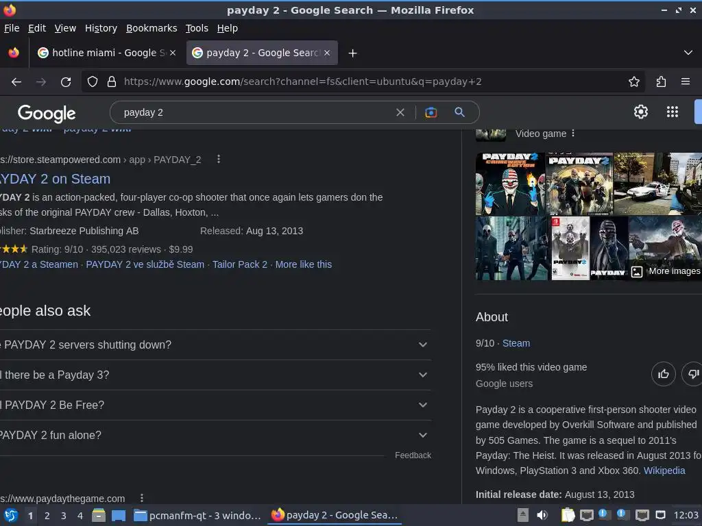Open the police car gameplay screenshot thumbnail

tap(657, 184)
